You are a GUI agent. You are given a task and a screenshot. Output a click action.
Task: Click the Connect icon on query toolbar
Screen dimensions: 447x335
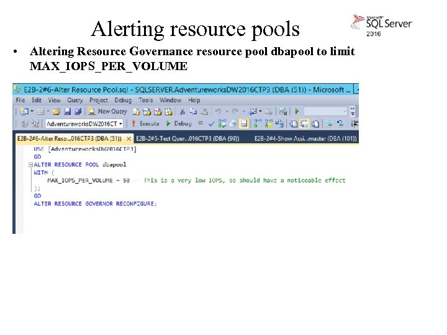point(24,123)
